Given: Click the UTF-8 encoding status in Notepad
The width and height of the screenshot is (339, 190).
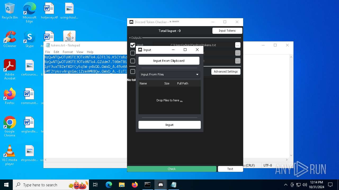Looking at the screenshot, I should 268,165.
